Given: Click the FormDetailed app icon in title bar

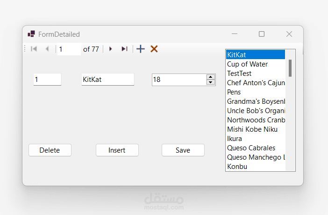Looking at the screenshot, I should pos(31,34).
